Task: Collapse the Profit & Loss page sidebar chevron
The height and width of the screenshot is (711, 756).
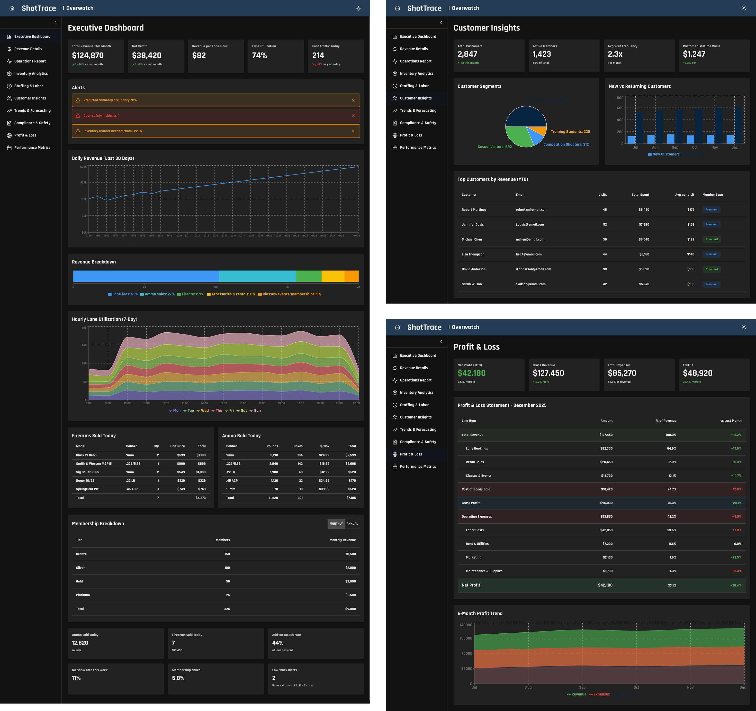Action: (x=441, y=341)
